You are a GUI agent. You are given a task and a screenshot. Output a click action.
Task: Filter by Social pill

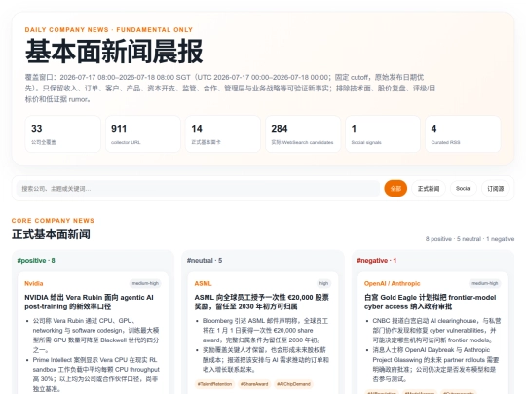tap(464, 189)
